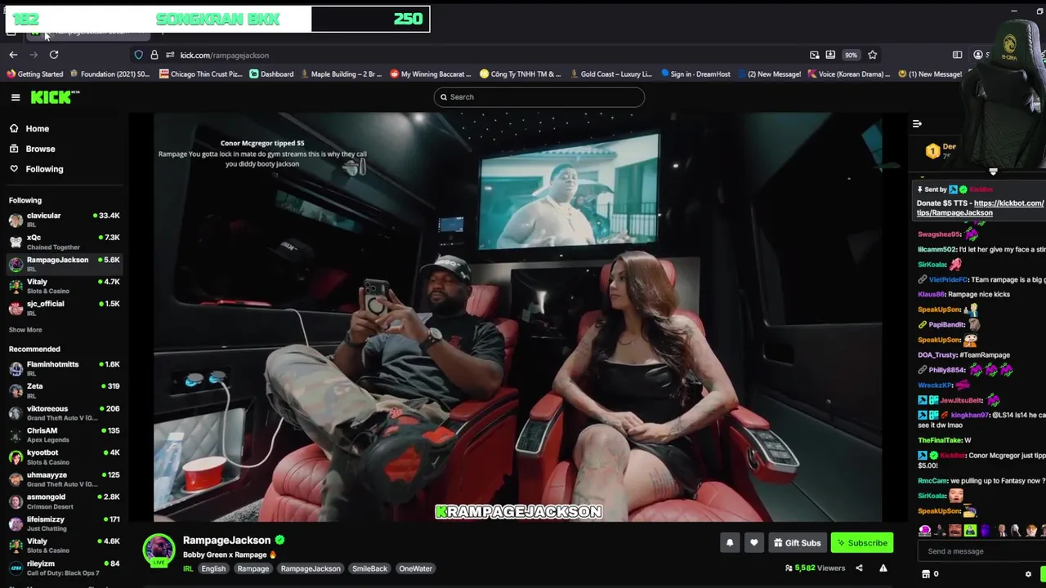Expand Show More followed channels
This screenshot has width=1046, height=588.
(x=25, y=330)
